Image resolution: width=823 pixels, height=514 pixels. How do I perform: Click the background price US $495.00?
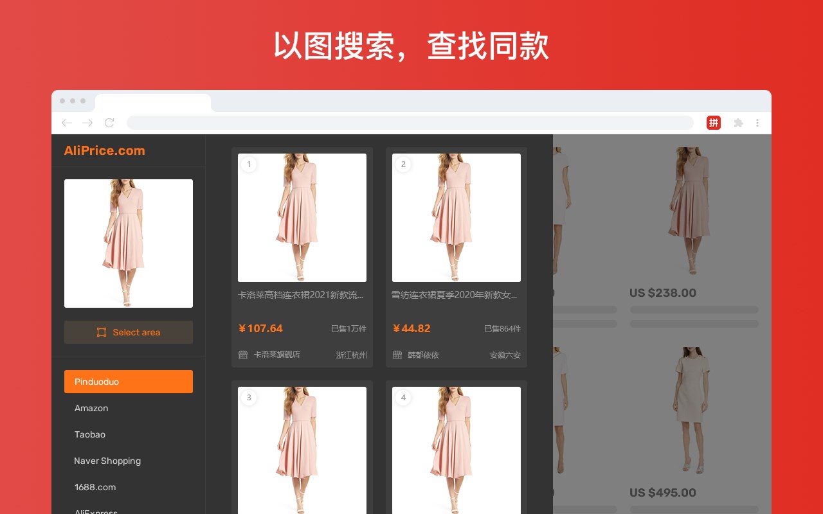pos(663,493)
